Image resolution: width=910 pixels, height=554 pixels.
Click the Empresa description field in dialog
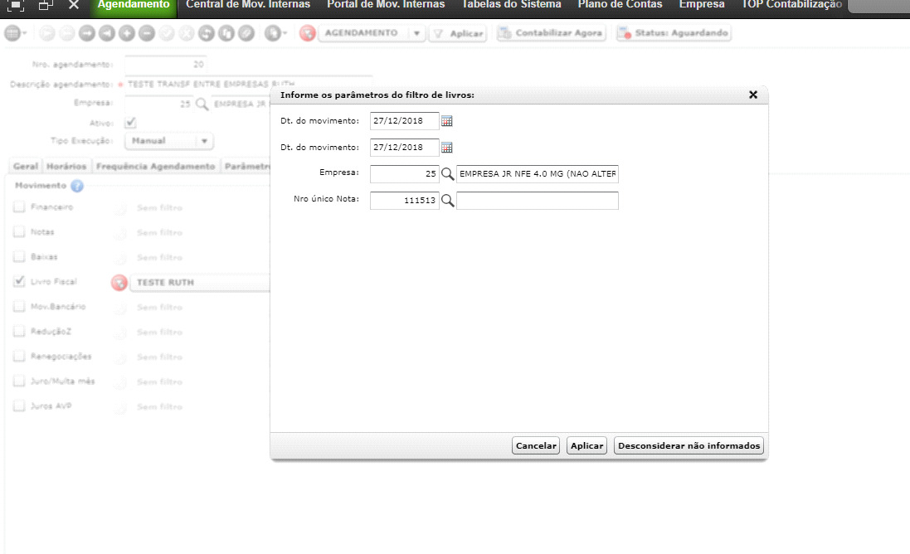pyautogui.click(x=538, y=174)
